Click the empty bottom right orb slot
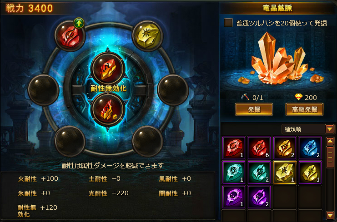337x222 pixels. (x=147, y=142)
